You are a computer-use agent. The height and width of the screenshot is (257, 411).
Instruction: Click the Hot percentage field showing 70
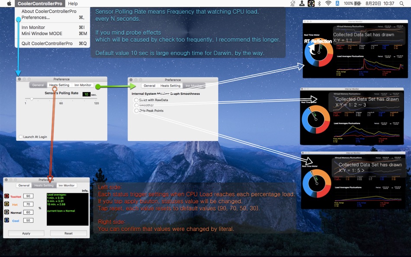click(x=28, y=204)
